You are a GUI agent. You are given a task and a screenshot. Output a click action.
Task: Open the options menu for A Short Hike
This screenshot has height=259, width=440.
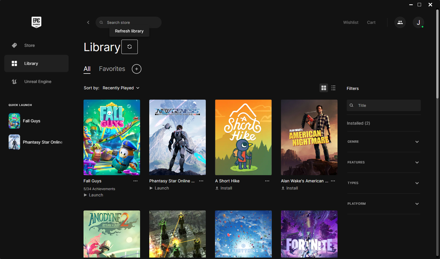click(267, 181)
